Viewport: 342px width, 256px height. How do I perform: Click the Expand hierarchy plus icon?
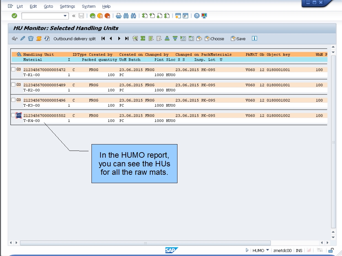point(183,38)
